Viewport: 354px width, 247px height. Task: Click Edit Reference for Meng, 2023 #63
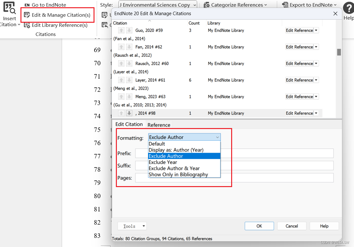click(300, 97)
